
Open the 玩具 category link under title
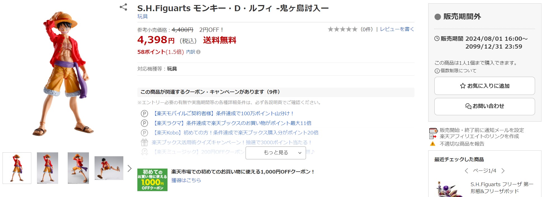tap(143, 16)
